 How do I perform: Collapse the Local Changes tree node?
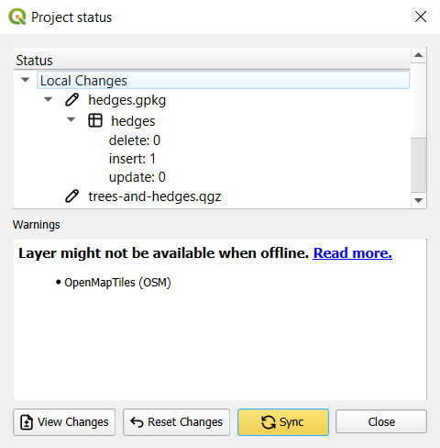coord(25,80)
